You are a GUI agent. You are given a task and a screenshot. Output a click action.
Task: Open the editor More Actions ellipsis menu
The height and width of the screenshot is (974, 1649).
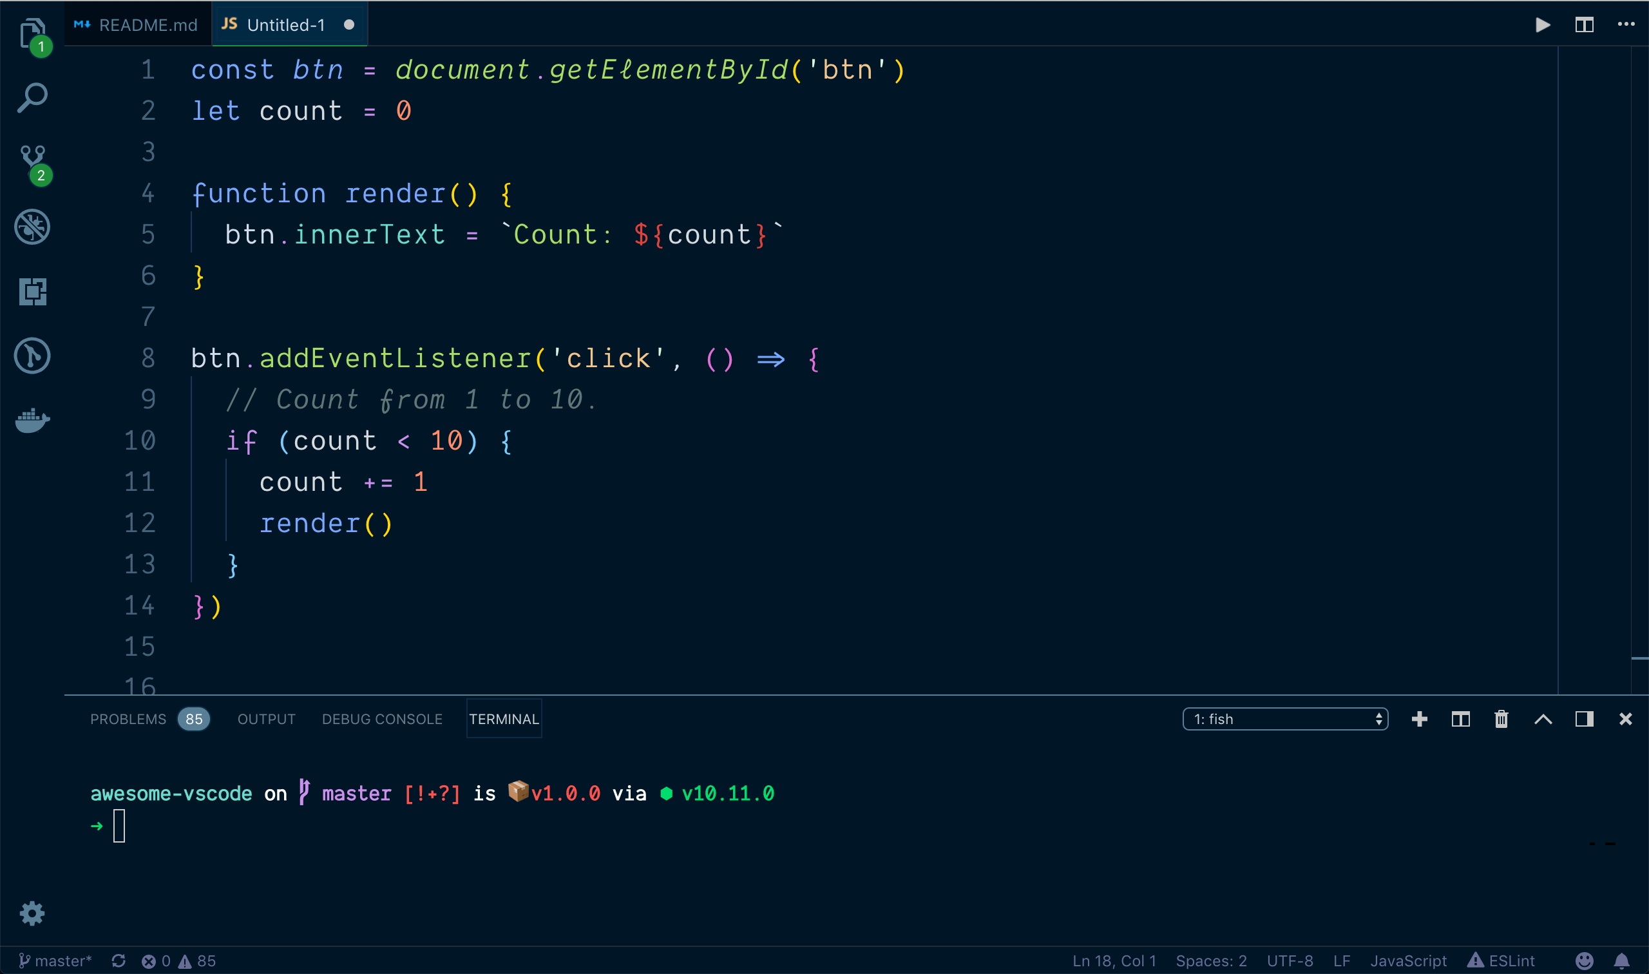1625,25
